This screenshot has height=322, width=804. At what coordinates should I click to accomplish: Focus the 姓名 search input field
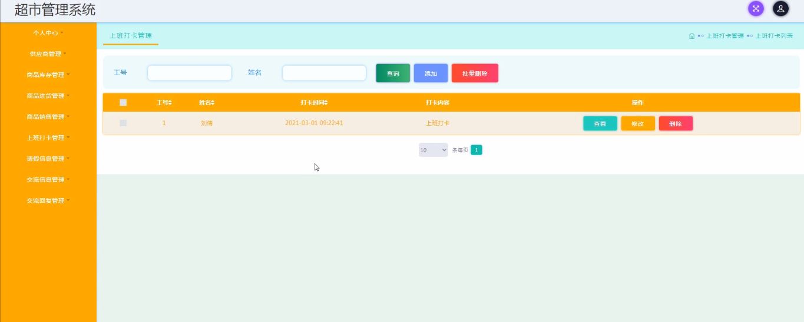coord(324,73)
